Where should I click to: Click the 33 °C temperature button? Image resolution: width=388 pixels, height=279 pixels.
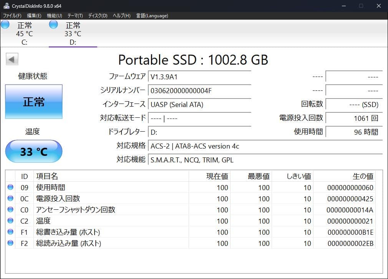coord(34,151)
